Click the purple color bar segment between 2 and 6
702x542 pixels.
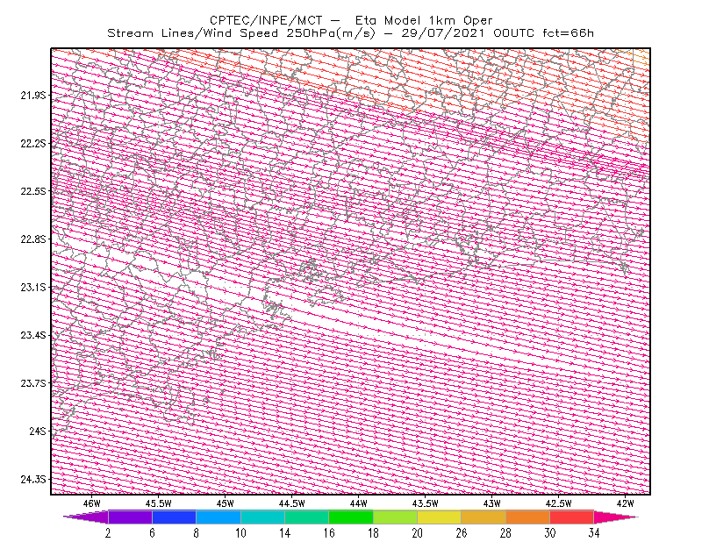tap(130, 517)
